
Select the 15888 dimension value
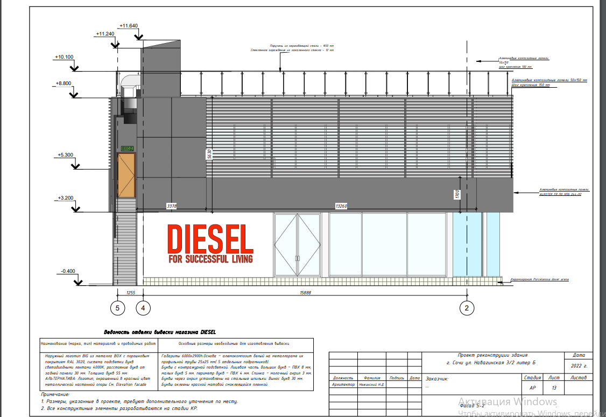305,293
